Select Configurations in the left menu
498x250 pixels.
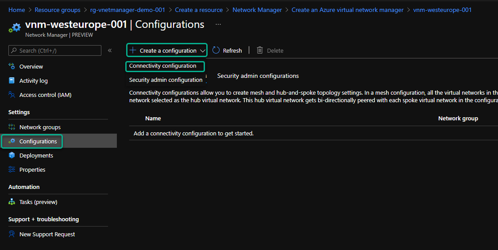click(38, 141)
